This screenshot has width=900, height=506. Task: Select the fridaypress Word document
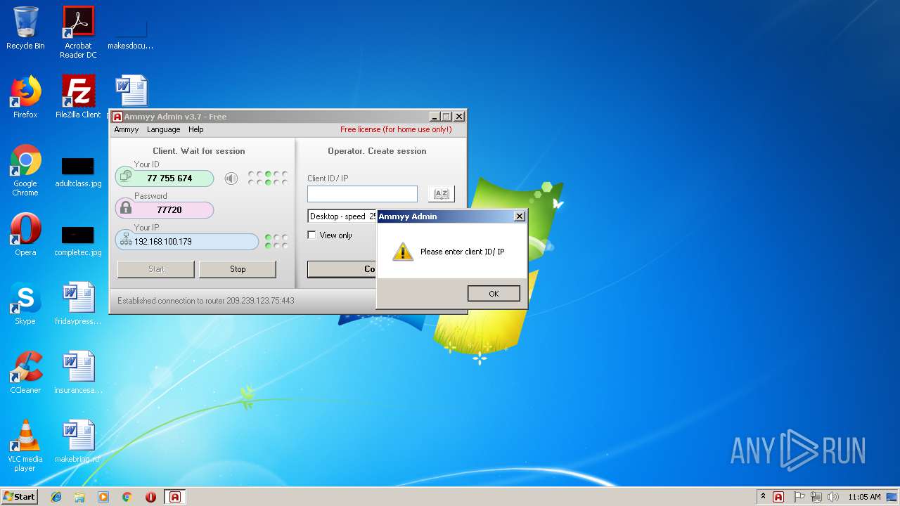click(78, 304)
